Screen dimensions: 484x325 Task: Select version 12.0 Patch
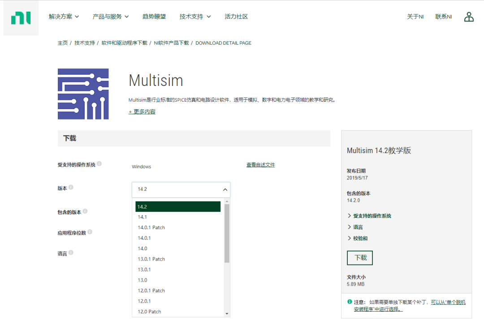pos(178,312)
